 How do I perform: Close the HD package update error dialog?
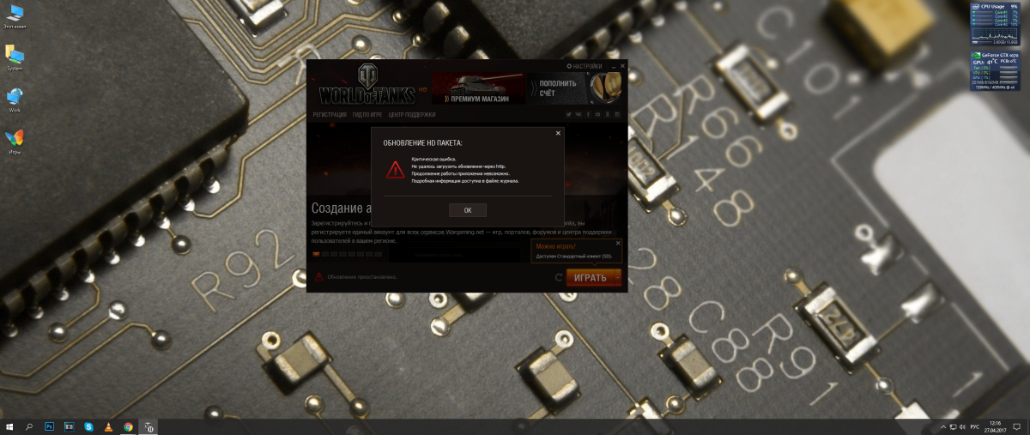[558, 133]
